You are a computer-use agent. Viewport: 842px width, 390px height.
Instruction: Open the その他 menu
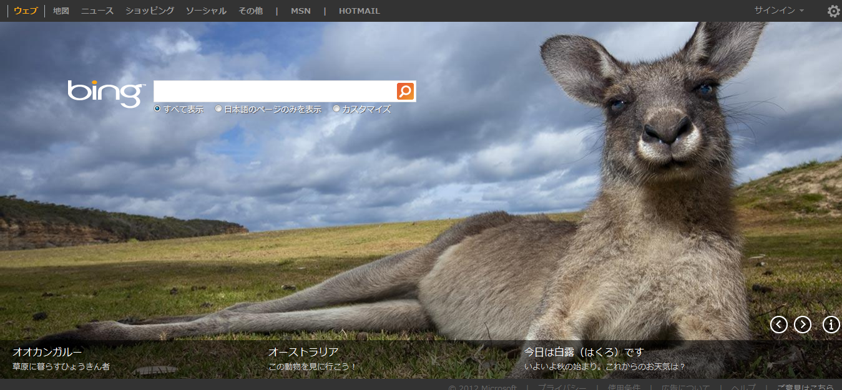250,11
